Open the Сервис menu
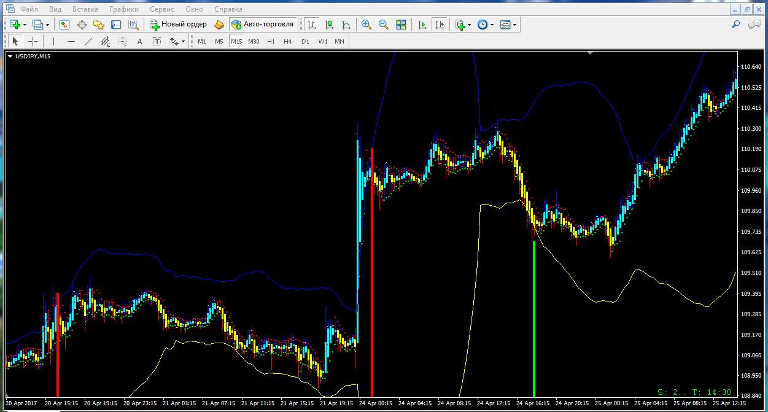 point(162,9)
